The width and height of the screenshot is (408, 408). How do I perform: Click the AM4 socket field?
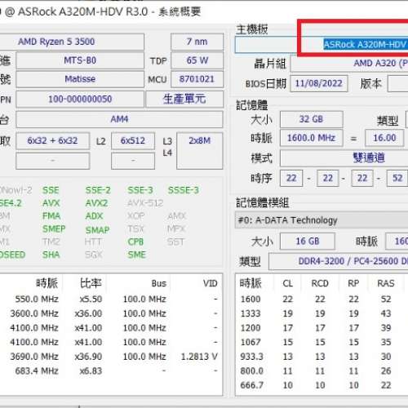119,119
